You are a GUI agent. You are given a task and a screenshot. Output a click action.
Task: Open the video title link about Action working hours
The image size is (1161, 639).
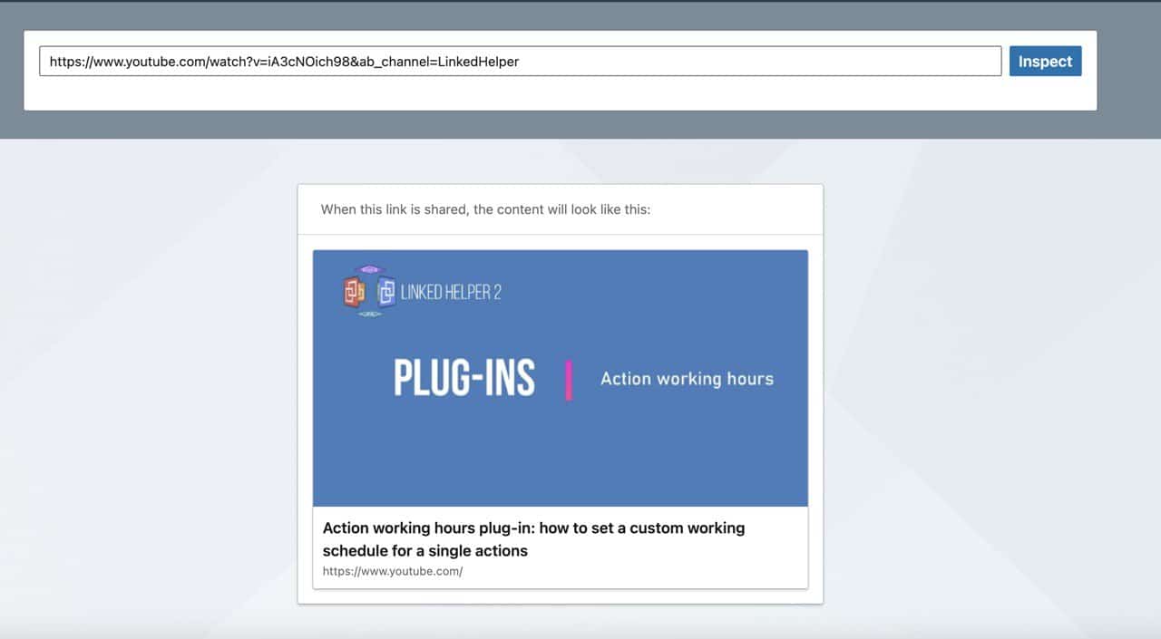tap(533, 538)
